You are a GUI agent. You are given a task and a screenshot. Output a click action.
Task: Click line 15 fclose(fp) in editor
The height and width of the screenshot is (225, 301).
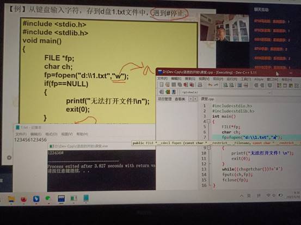point(235,179)
